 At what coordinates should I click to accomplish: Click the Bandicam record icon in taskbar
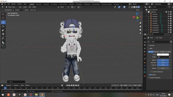(31, 95)
